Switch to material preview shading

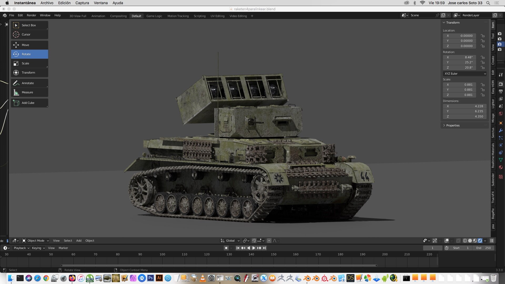(x=475, y=241)
